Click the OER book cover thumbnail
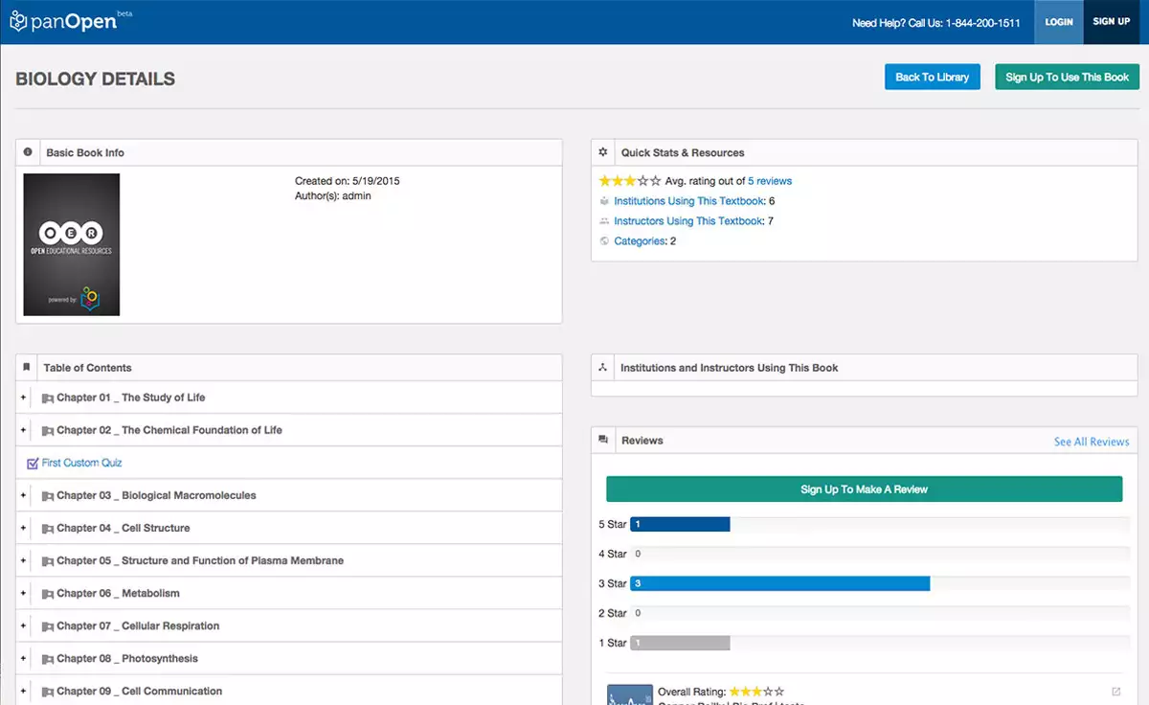This screenshot has height=705, width=1149. coord(72,244)
